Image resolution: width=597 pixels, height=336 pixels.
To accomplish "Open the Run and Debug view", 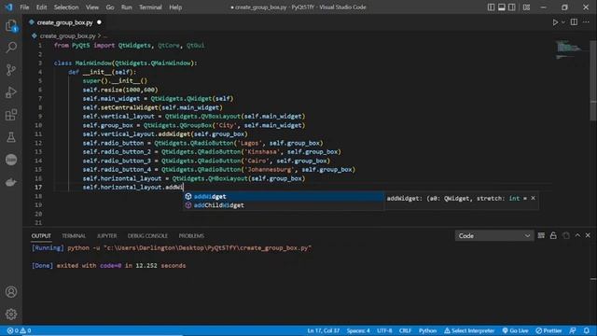I will point(11,92).
